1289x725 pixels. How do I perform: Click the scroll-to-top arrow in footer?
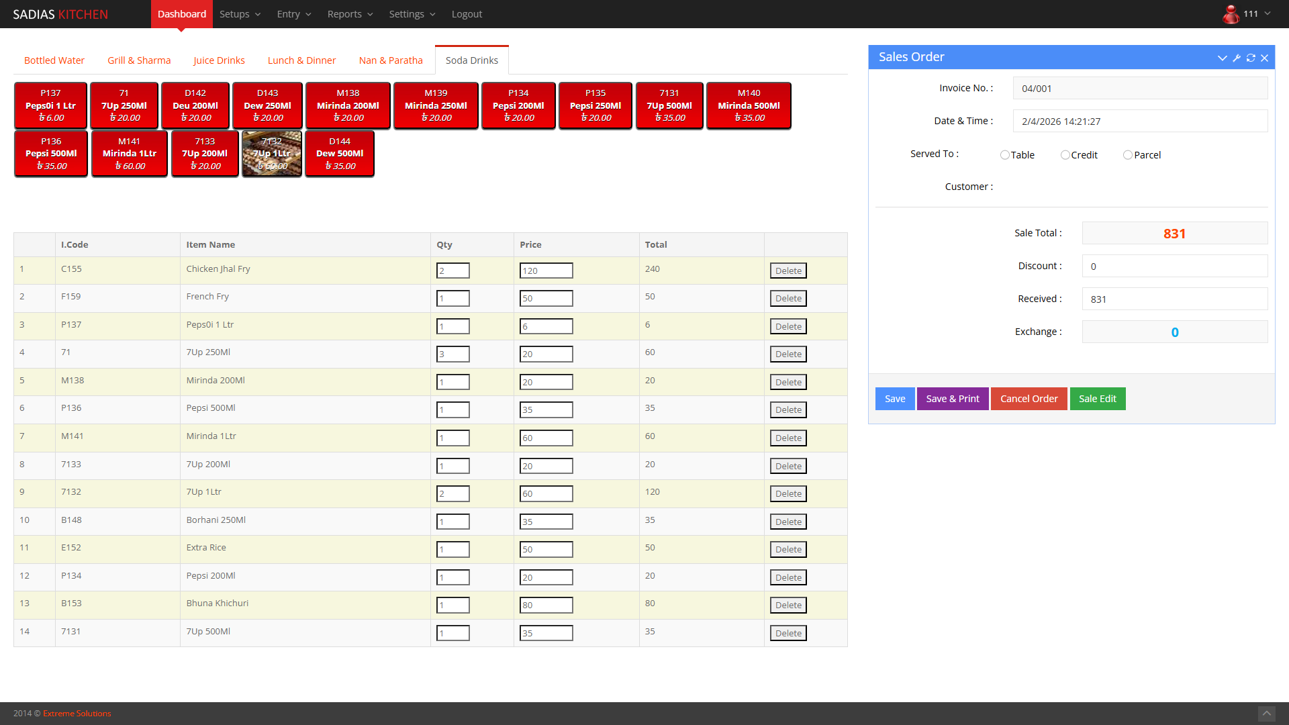[x=1266, y=713]
